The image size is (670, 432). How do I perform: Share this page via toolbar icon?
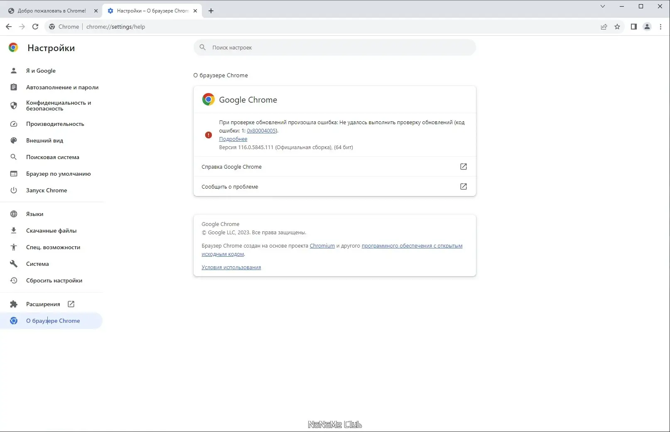point(604,27)
